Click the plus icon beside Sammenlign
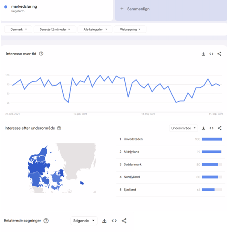Screen dimensions: 227x232 tap(122, 9)
